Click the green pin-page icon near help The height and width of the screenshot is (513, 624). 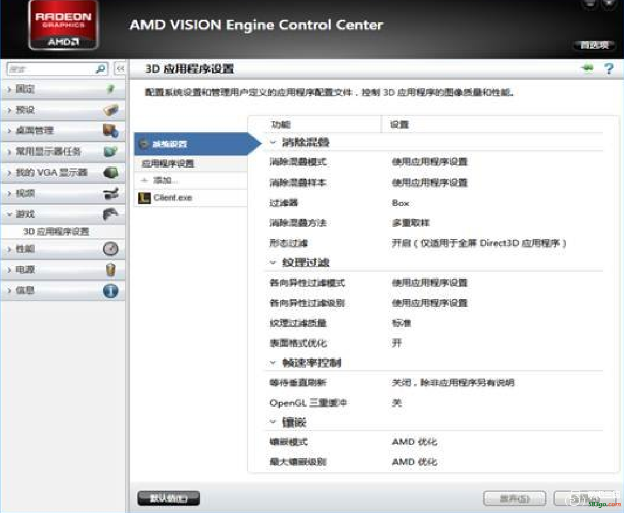[587, 68]
